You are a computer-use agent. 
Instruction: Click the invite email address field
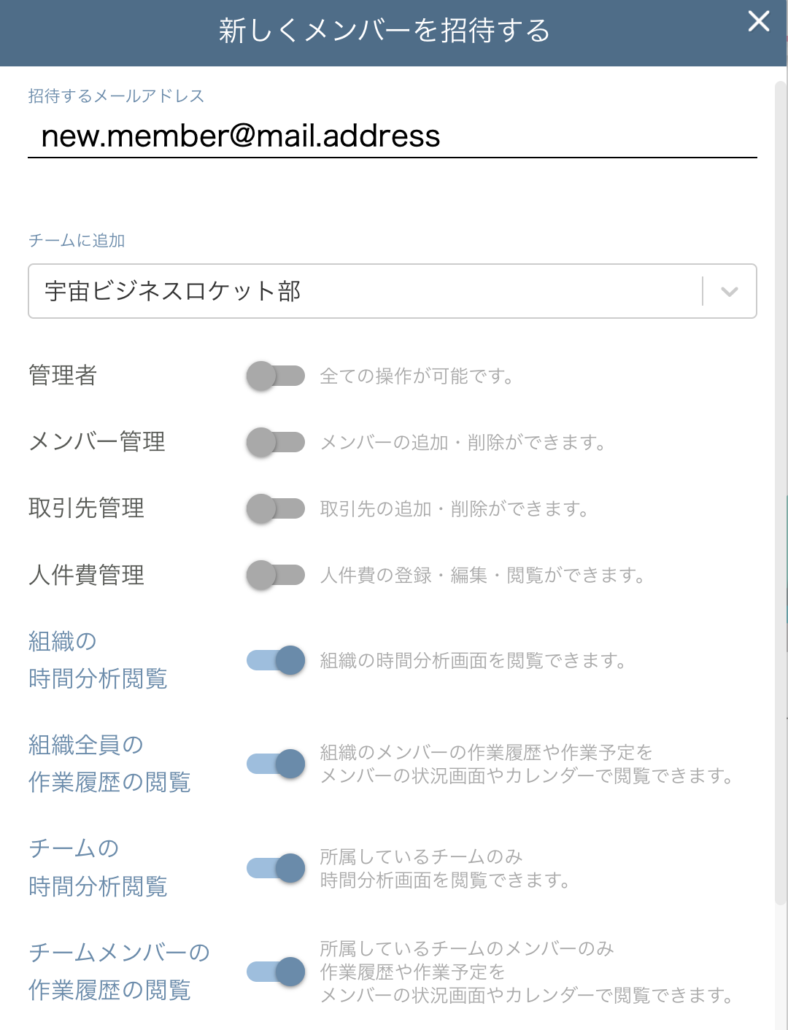pos(391,136)
